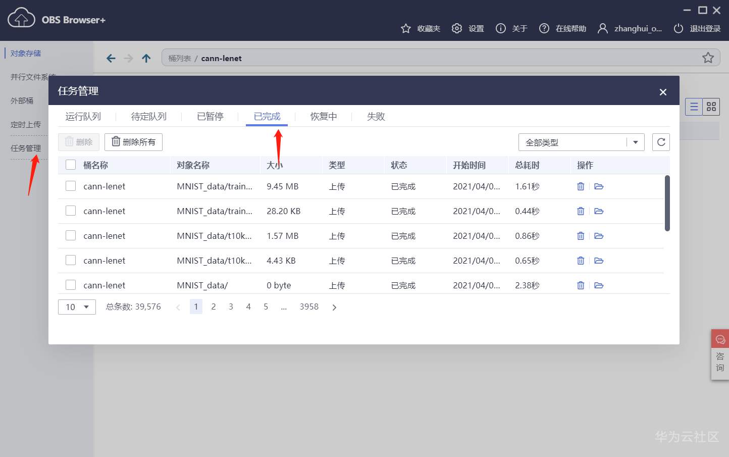Viewport: 729px width, 457px height.
Task: Refresh the task list
Action: coord(661,142)
